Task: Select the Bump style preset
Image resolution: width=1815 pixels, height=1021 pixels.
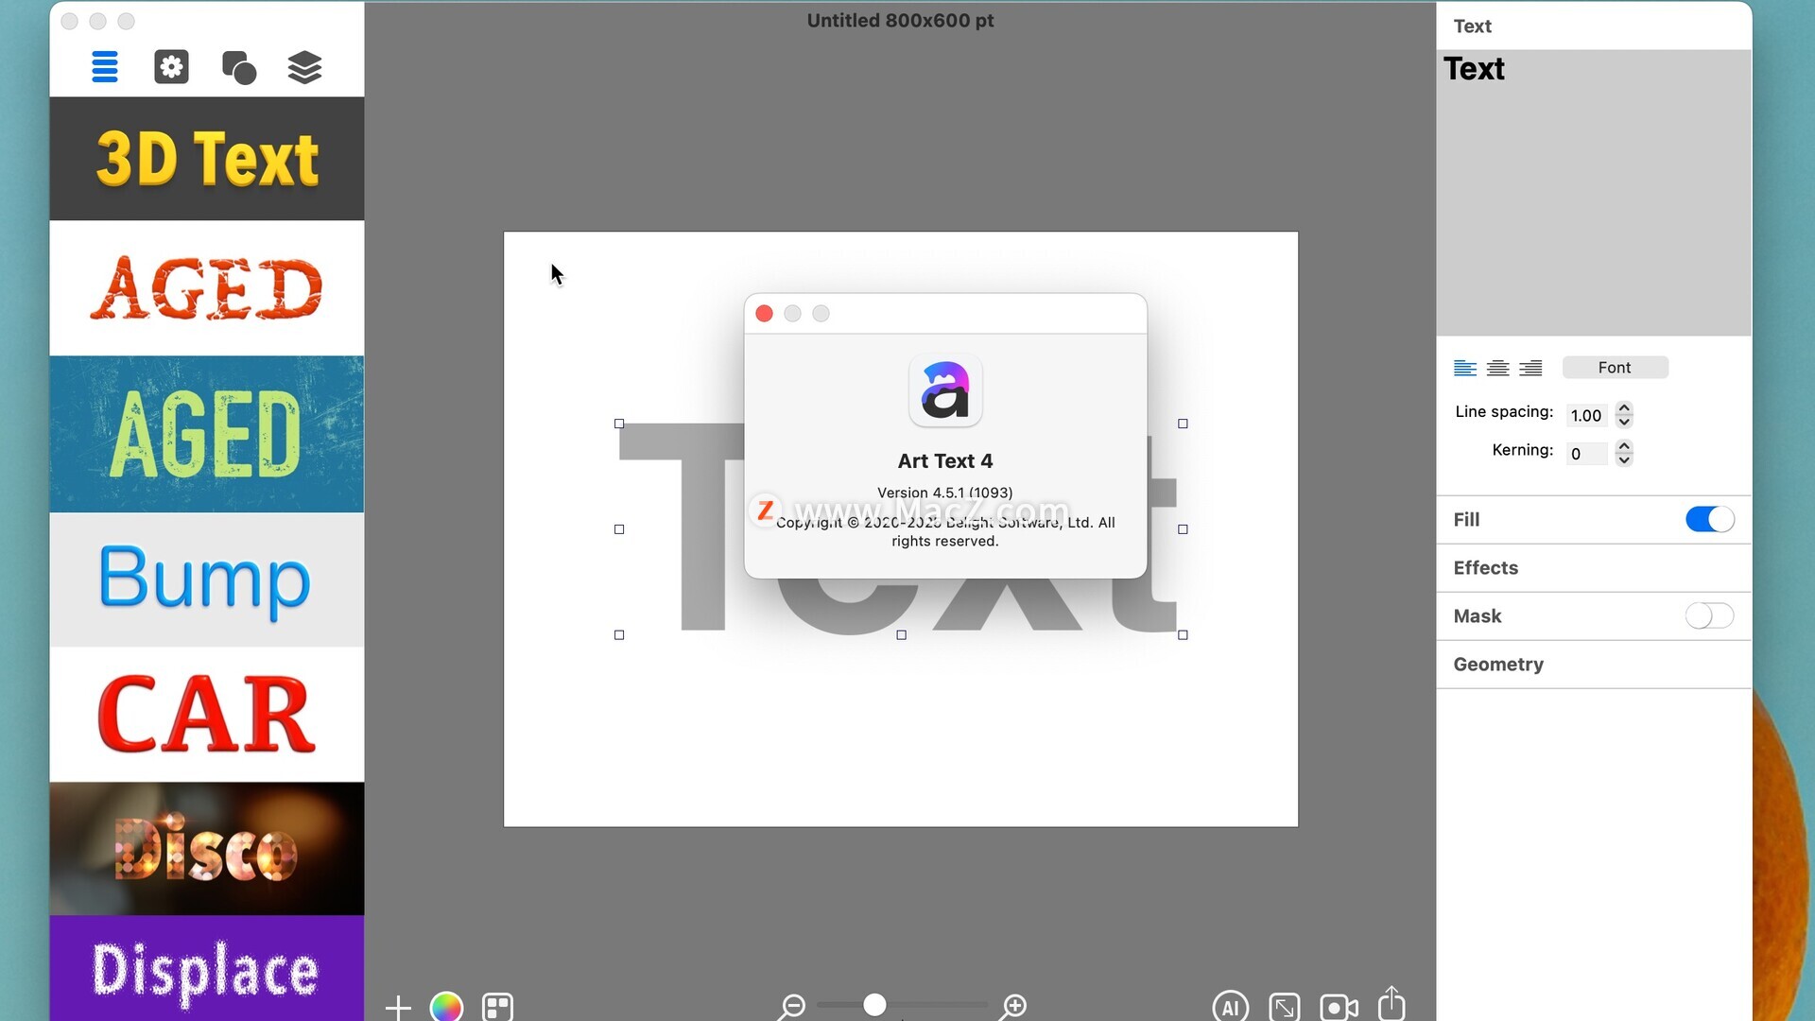Action: (207, 580)
